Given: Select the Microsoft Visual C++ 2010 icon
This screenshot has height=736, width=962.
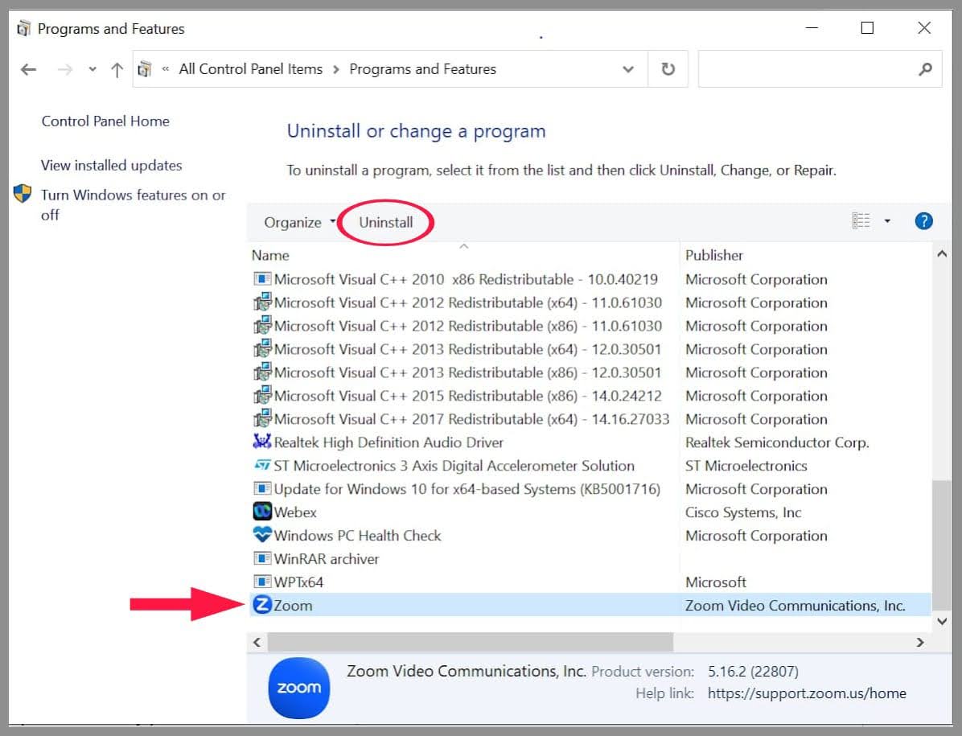Looking at the screenshot, I should [263, 279].
